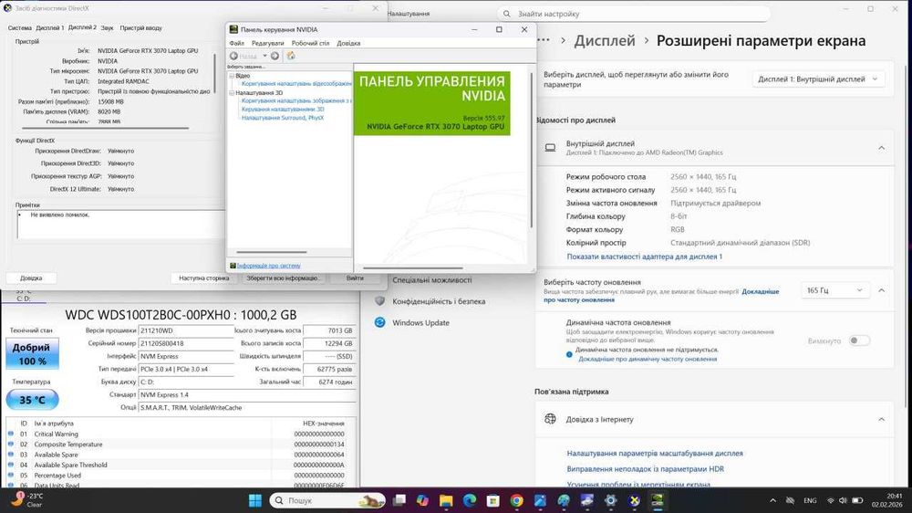Switch to Пристрої вводу tab in DirectX tool
The image size is (912, 513).
point(140,28)
